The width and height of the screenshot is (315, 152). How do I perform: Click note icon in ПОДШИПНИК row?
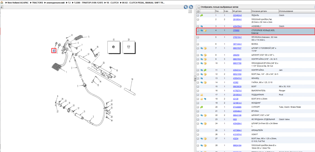coord(202,95)
